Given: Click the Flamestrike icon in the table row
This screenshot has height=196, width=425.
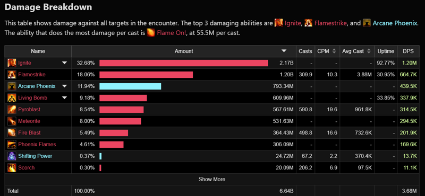Looking at the screenshot, I should tap(12, 75).
